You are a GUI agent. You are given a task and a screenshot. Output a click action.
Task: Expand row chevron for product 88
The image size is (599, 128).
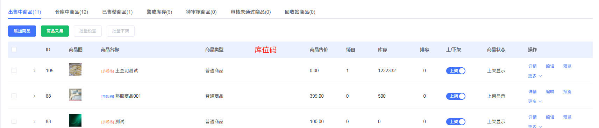34,96
